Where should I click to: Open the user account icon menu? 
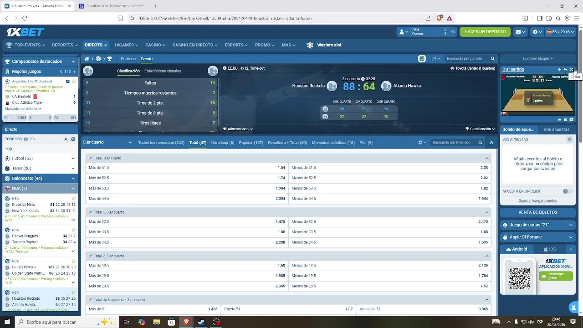click(404, 32)
